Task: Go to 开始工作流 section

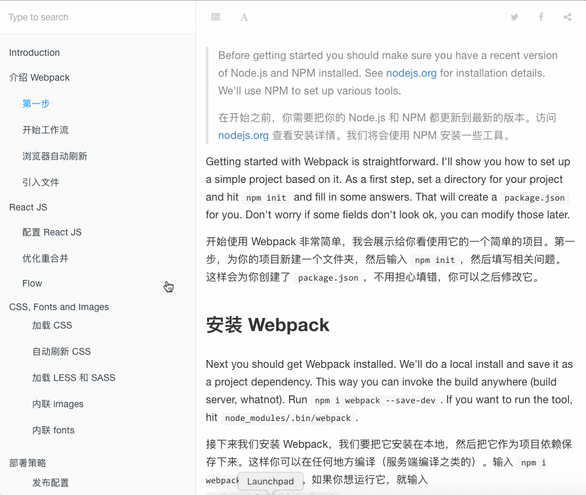Action: coord(45,130)
